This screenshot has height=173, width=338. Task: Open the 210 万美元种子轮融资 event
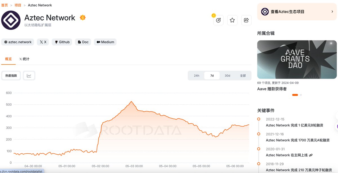coord(299,170)
